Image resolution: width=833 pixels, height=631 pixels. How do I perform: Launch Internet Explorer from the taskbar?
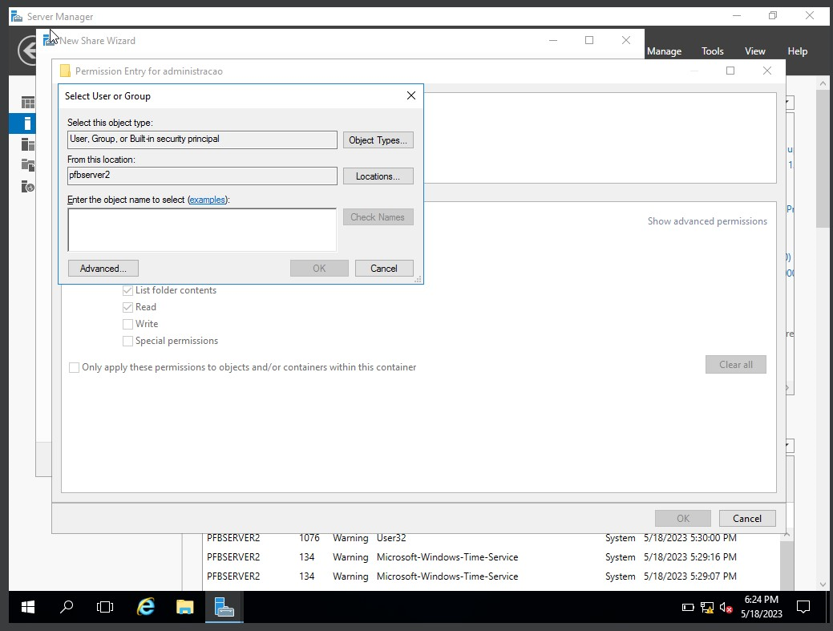pyautogui.click(x=145, y=607)
